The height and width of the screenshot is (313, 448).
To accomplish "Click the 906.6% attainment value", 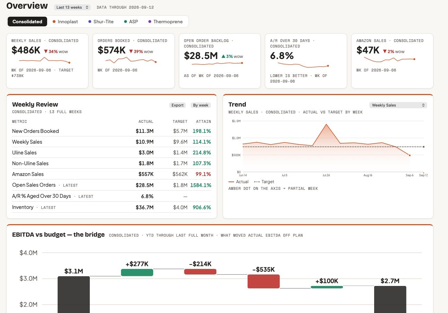I will (202, 208).
